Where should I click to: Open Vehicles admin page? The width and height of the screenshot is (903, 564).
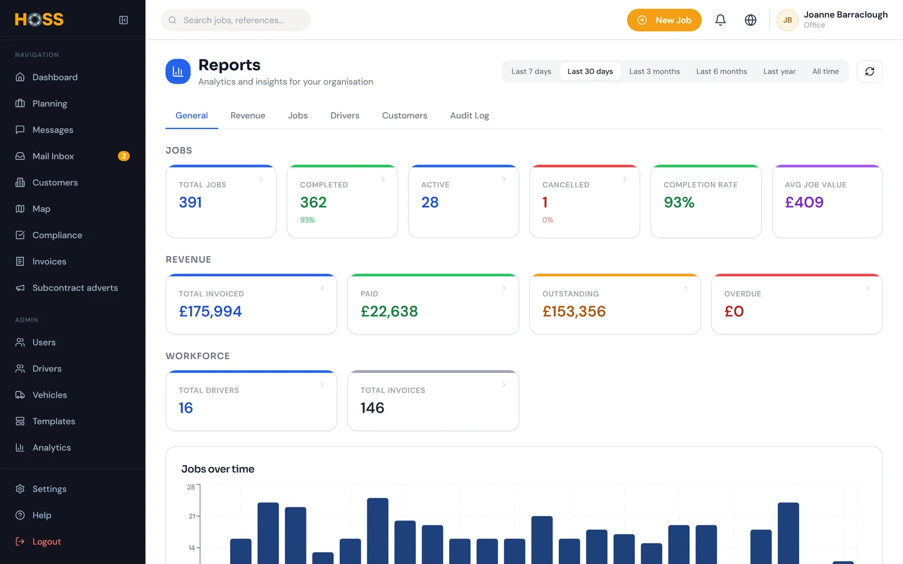point(73,395)
